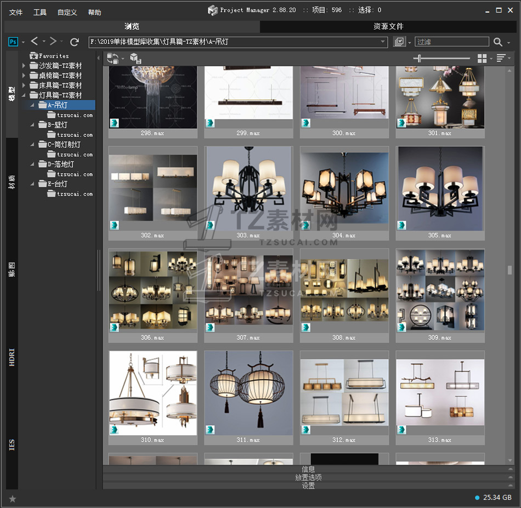Collapse the folder tree panel arrow
The image size is (521, 508).
click(x=99, y=58)
